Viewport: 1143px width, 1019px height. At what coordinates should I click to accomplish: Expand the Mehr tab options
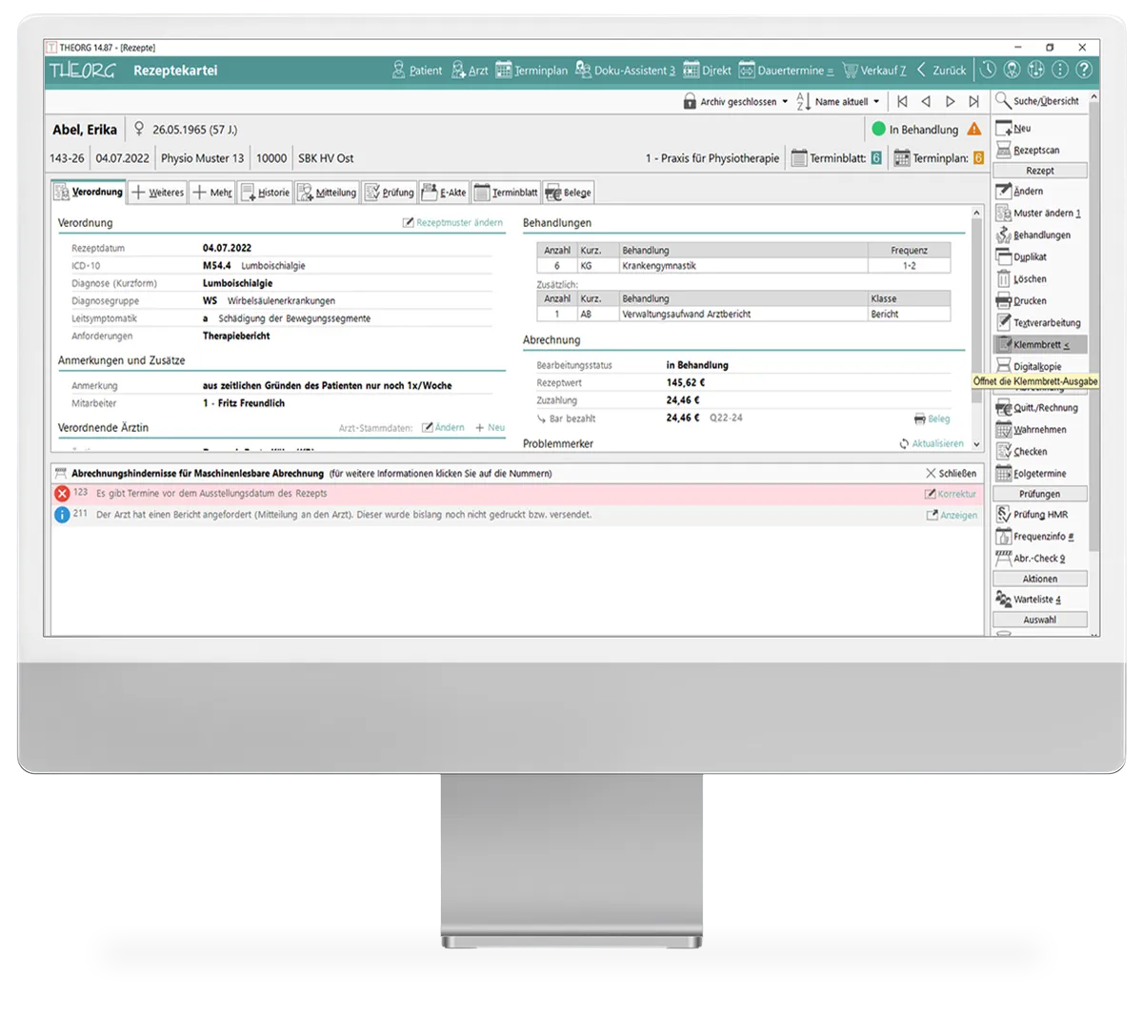[212, 193]
